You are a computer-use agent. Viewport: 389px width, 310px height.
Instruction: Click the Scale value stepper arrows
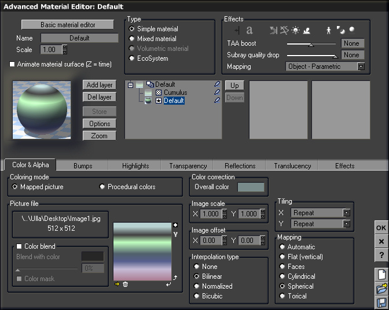(x=64, y=49)
